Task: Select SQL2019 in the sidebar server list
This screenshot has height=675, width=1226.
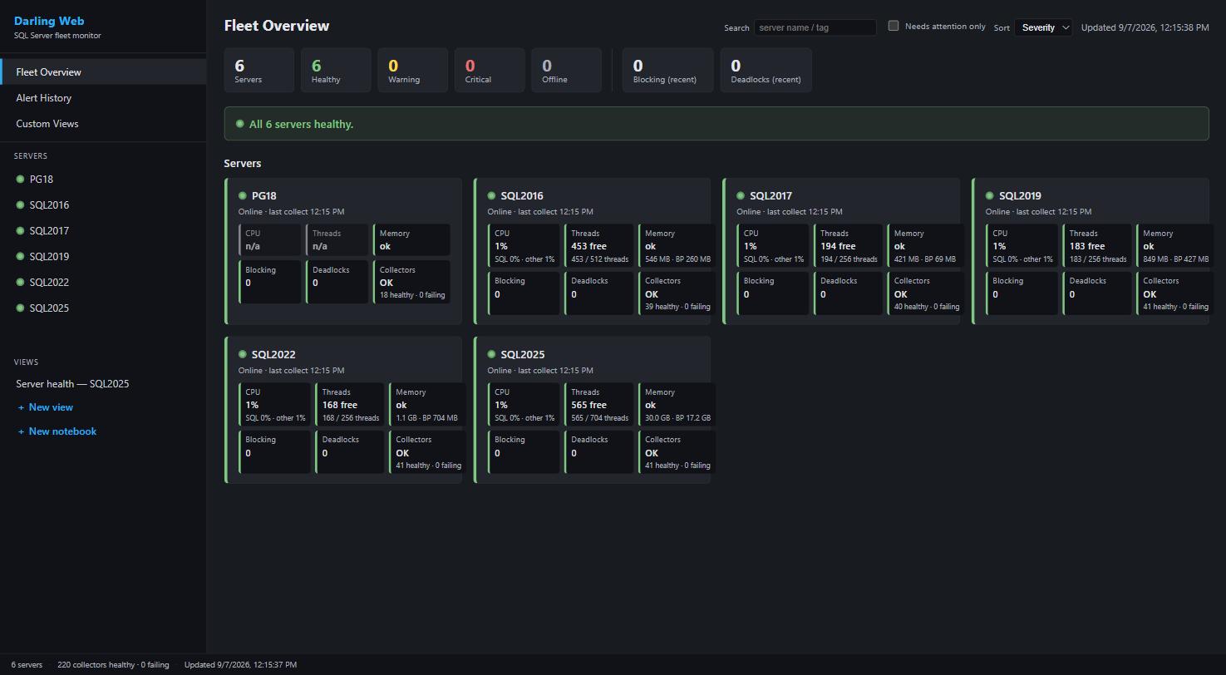Action: 103,256
